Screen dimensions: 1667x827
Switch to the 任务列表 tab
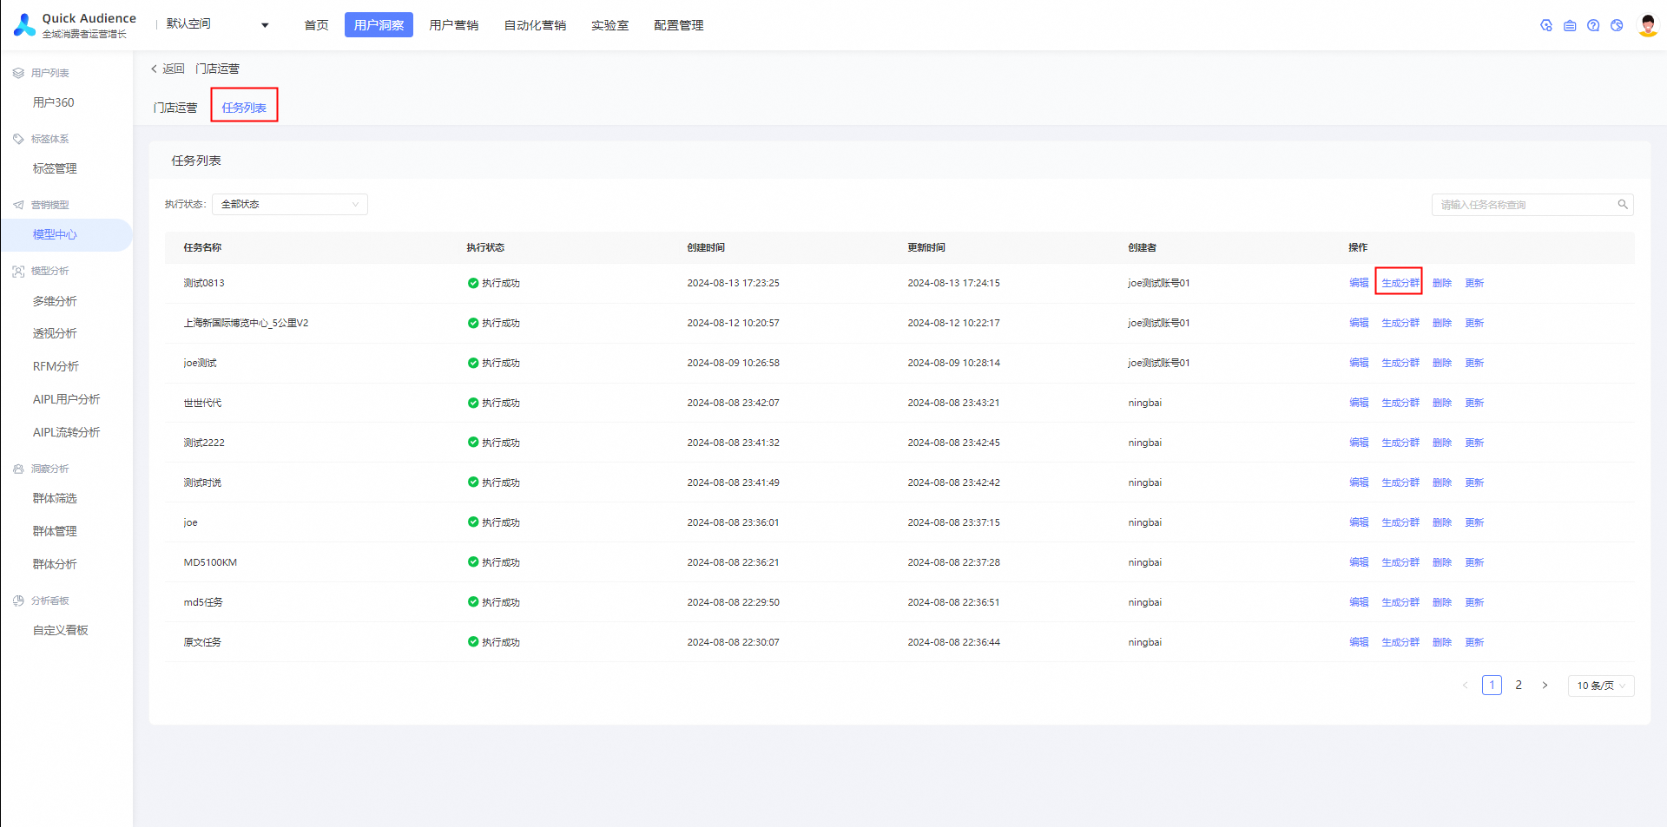(244, 108)
